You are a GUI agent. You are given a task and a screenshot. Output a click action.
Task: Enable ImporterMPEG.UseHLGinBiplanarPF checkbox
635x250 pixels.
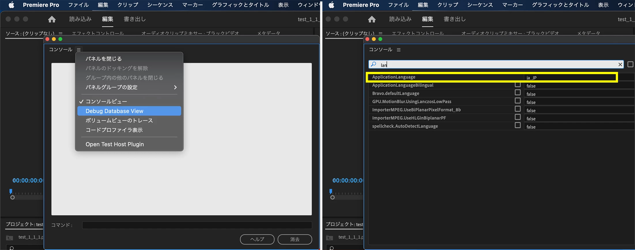(518, 117)
